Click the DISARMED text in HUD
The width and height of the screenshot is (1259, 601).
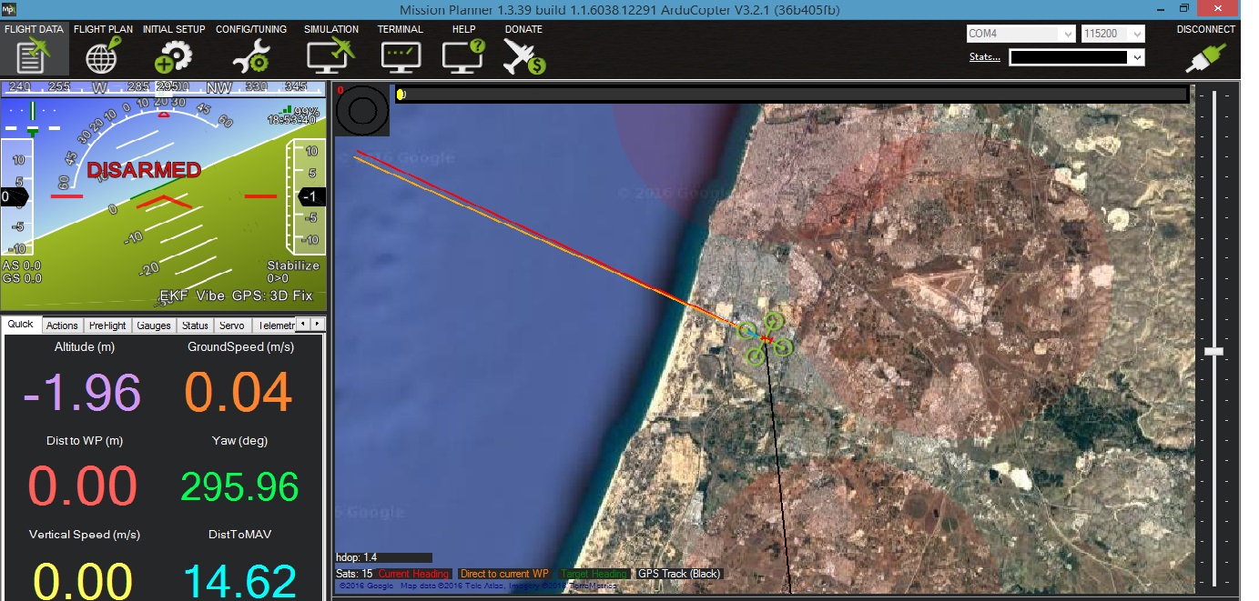coord(144,170)
